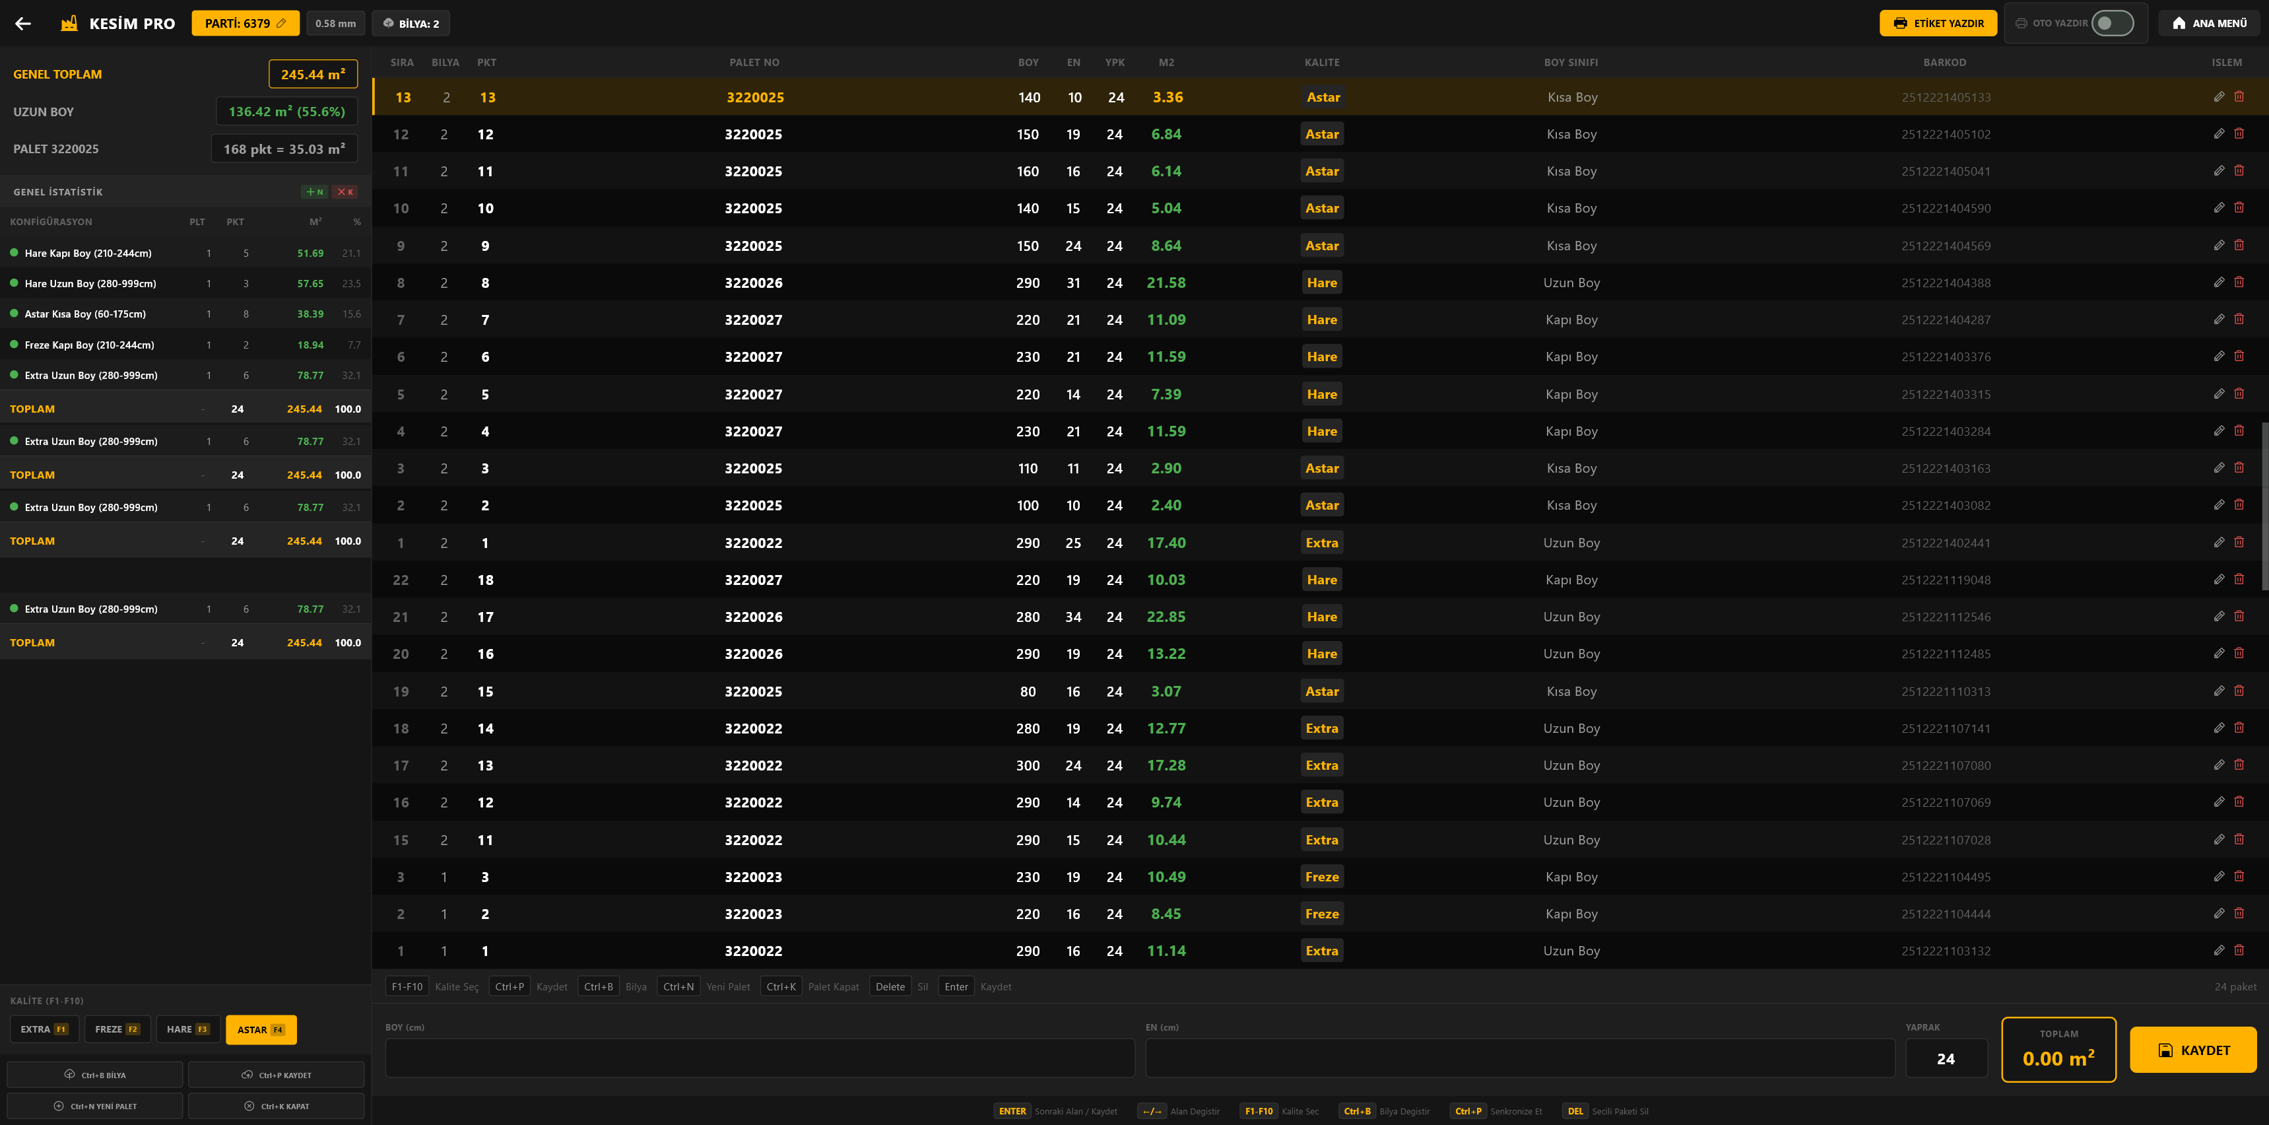Image resolution: width=2269 pixels, height=1125 pixels.
Task: Click the green +N icon in Genel İstatistik
Action: 314,192
